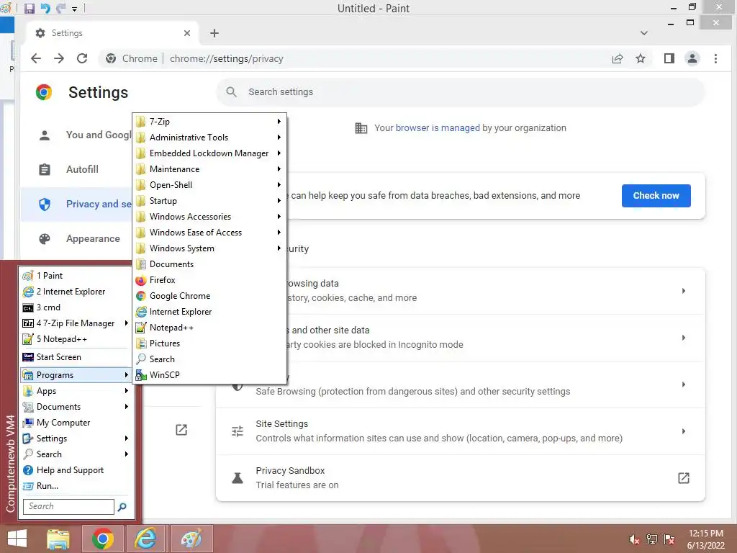Expand the Clear browsing data row arrow

click(x=684, y=291)
